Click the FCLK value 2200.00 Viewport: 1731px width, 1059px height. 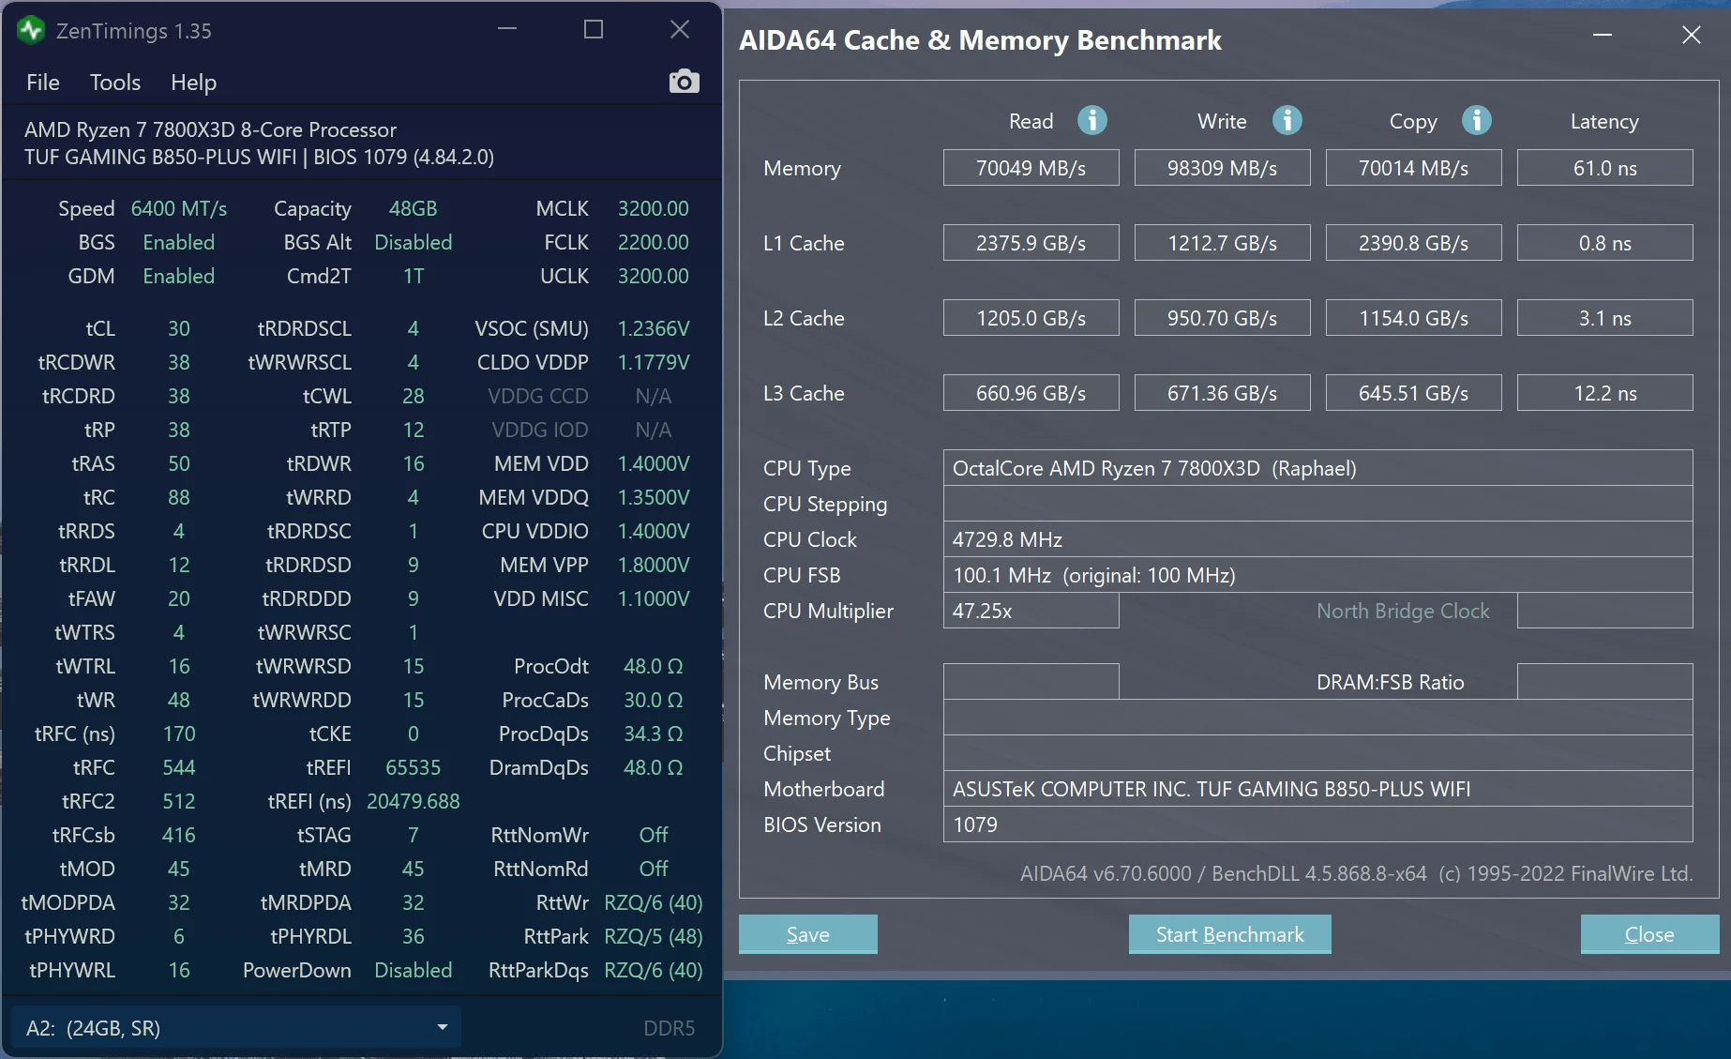(x=654, y=242)
